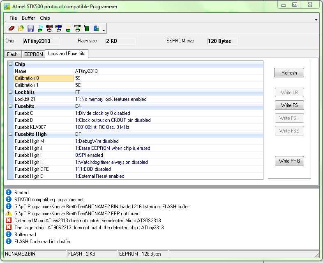Collapse the Chip section
323x263 pixels.
click(11, 64)
